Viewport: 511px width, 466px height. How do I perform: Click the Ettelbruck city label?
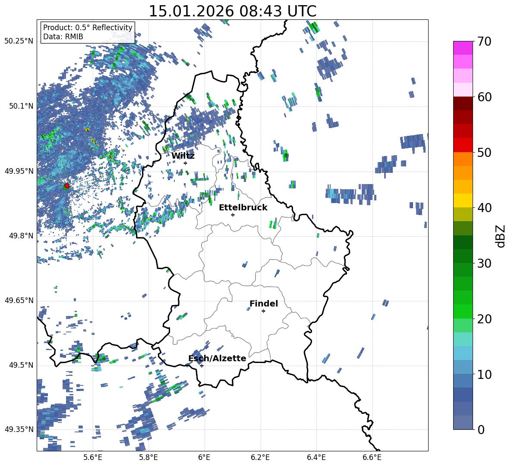(243, 208)
